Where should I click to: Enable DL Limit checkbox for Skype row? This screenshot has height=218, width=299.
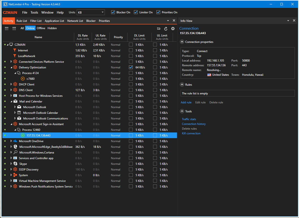(x=131, y=164)
